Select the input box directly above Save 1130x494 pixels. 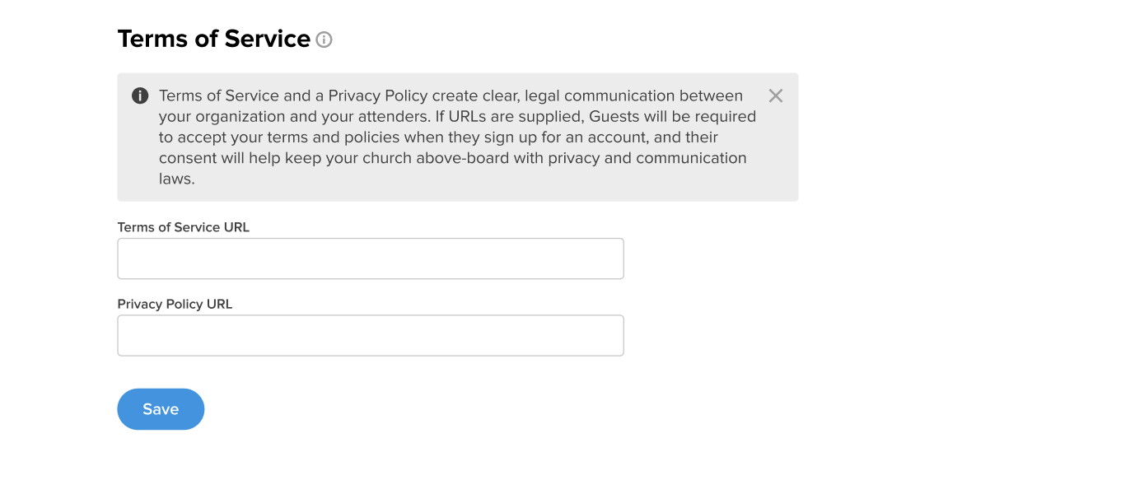click(371, 335)
